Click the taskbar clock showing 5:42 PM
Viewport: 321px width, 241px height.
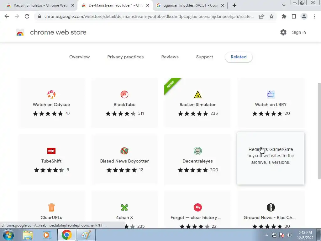(x=306, y=235)
